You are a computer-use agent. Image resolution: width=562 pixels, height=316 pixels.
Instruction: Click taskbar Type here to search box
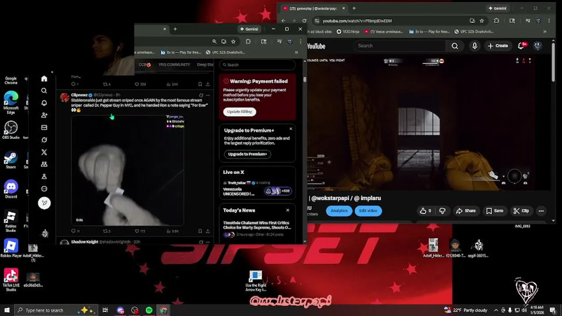(x=56, y=310)
